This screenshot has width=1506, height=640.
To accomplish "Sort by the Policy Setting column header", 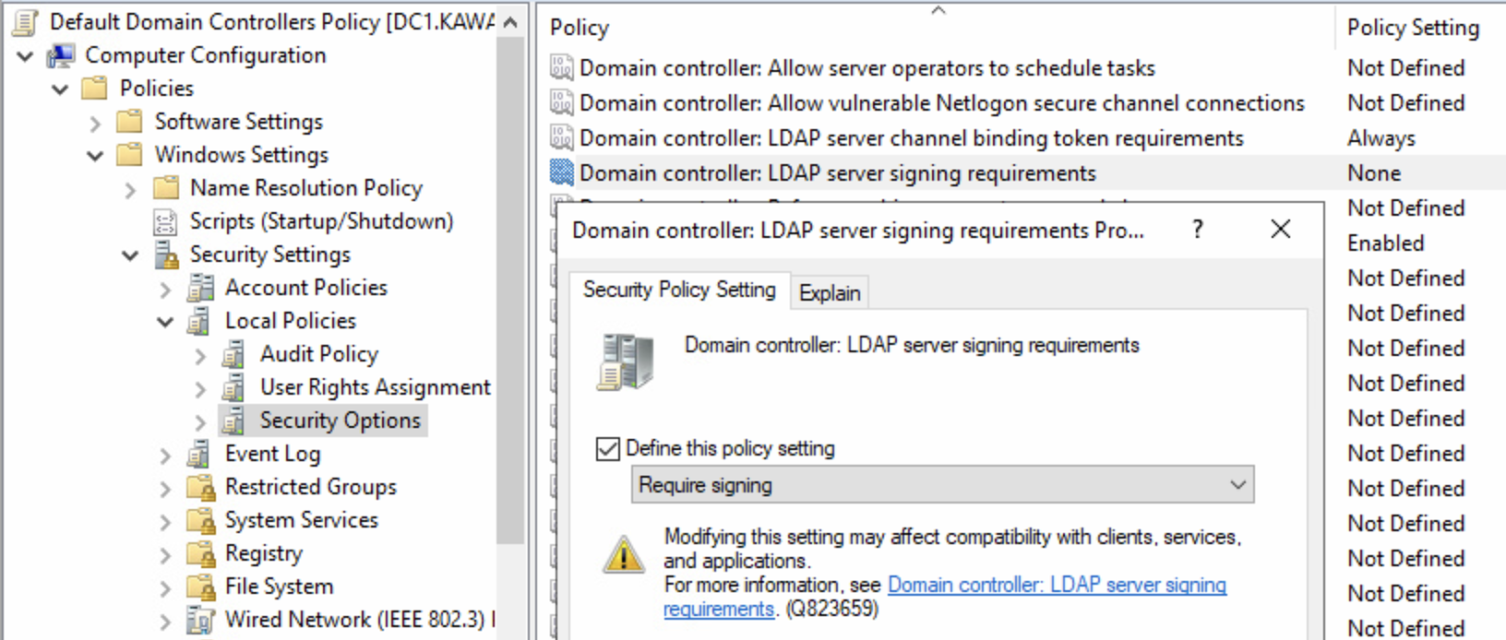I will pos(1412,28).
